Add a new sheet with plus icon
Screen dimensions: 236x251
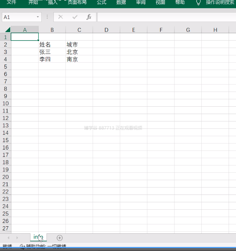point(60,238)
